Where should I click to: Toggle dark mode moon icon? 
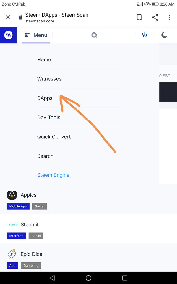click(164, 35)
